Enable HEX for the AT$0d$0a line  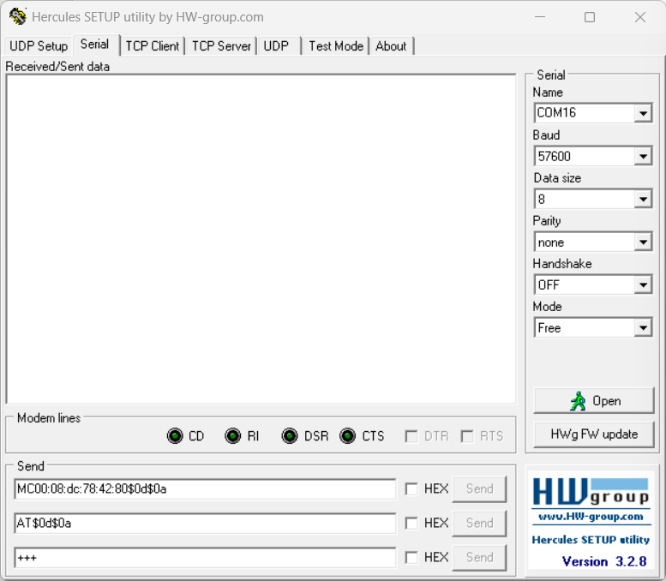(x=411, y=523)
